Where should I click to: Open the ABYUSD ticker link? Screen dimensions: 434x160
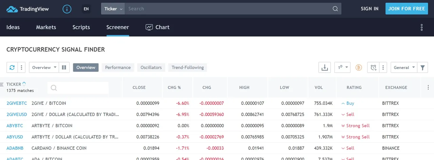pos(15,137)
